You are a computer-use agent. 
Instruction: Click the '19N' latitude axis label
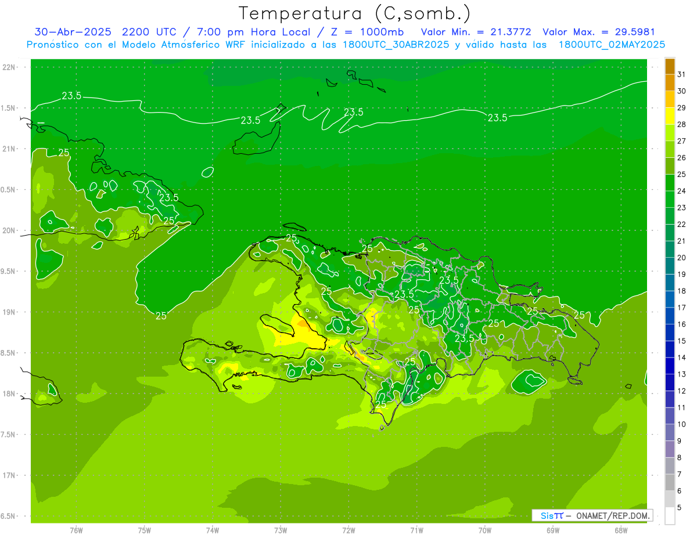(9, 312)
